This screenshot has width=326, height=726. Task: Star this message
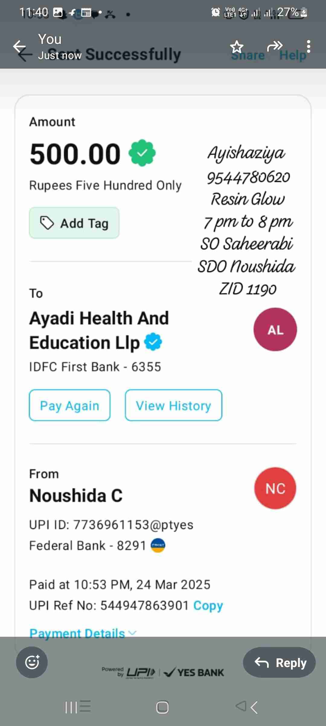coord(237,47)
